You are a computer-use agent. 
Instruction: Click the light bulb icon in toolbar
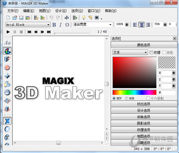(x=84, y=18)
